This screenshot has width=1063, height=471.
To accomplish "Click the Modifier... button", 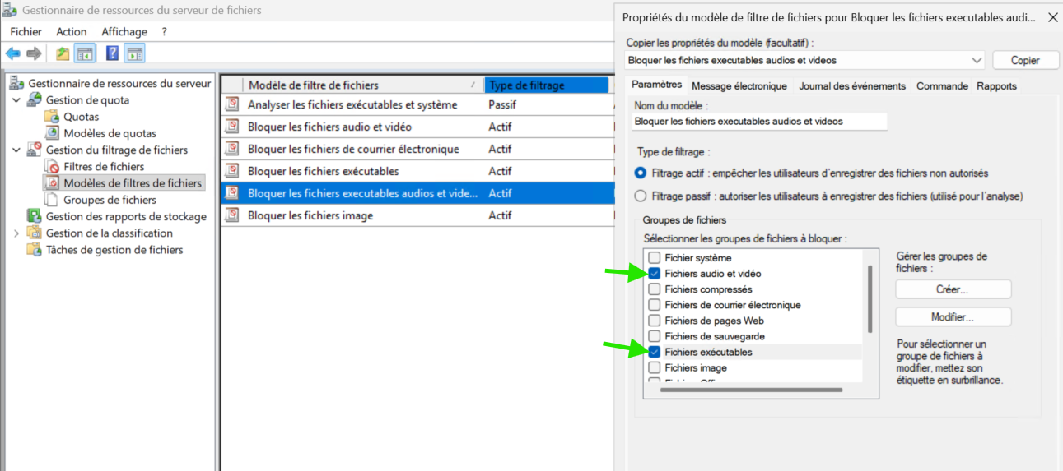I will pyautogui.click(x=953, y=317).
